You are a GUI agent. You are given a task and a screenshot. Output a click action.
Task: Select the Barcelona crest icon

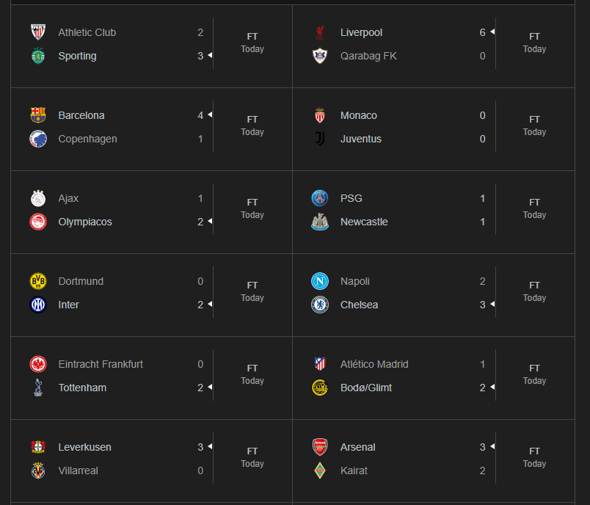[38, 115]
